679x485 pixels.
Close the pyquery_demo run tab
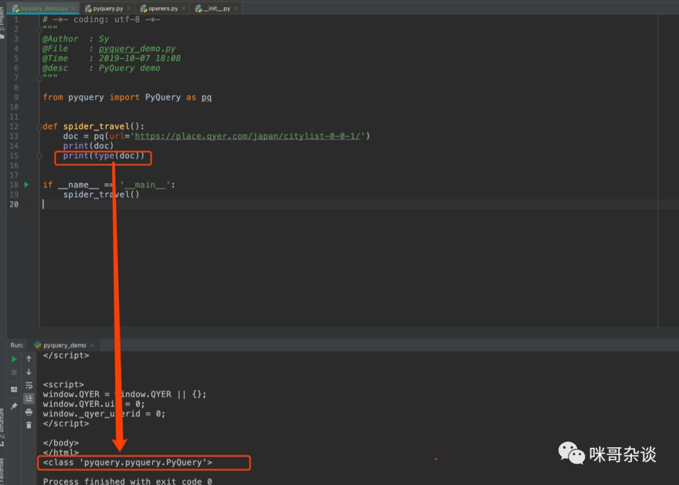(92, 346)
